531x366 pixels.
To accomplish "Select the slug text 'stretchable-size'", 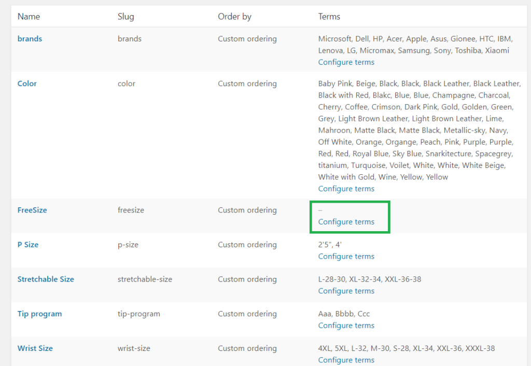I will tap(145, 279).
